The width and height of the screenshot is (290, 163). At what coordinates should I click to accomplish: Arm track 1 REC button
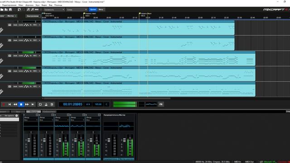click(x=35, y=25)
